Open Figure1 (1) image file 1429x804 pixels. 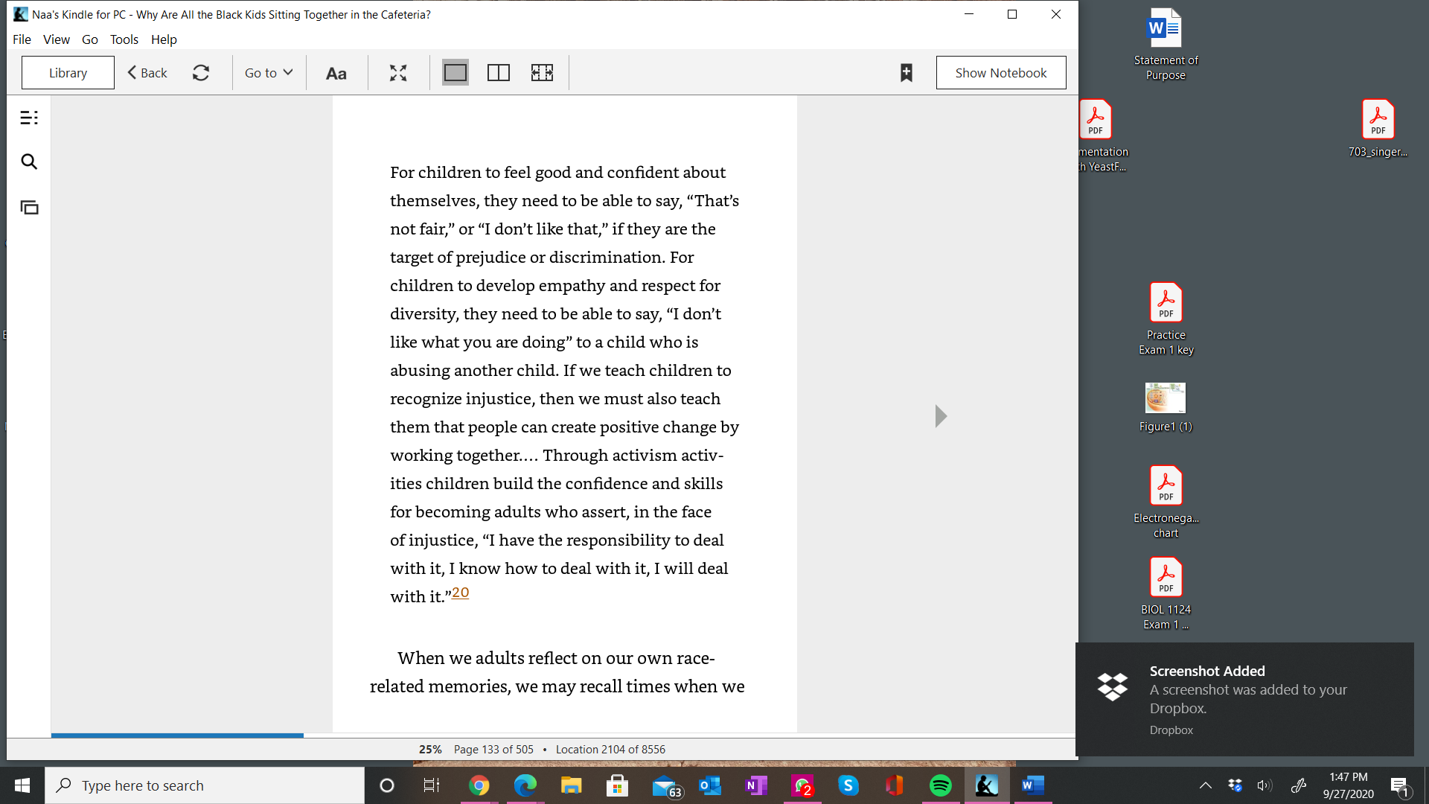(x=1166, y=407)
